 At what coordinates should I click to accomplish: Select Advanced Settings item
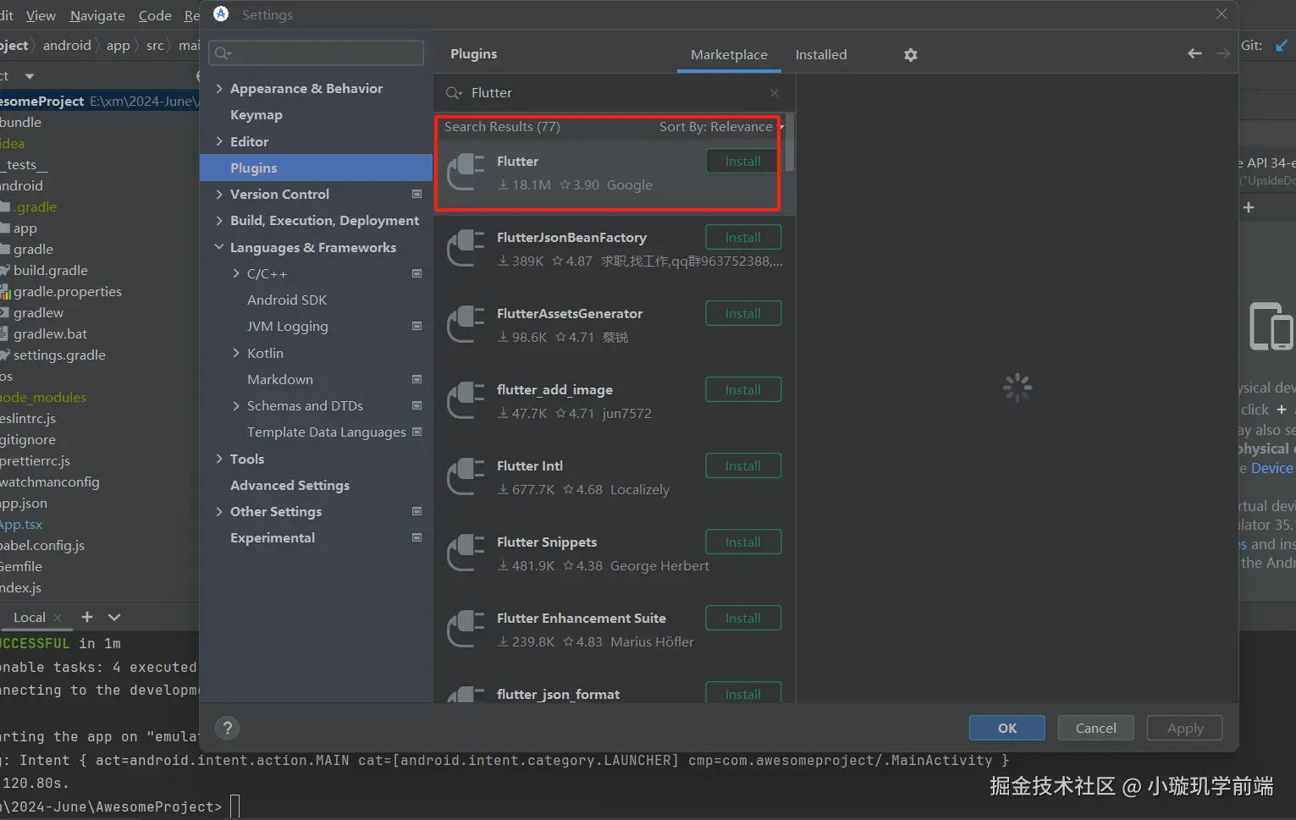(x=290, y=485)
